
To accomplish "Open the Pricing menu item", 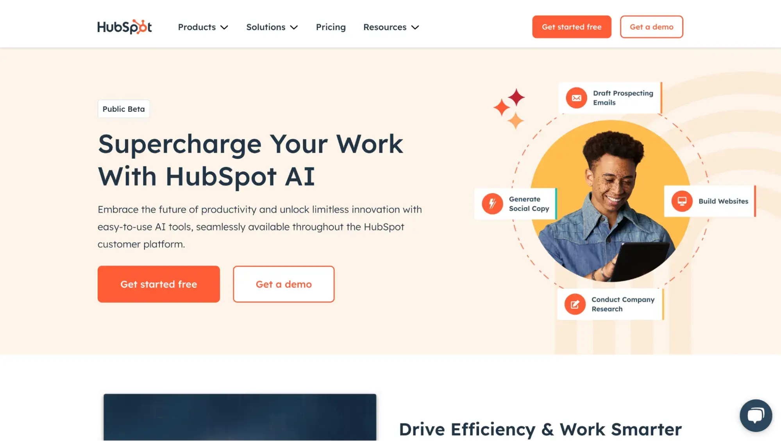I will click(x=331, y=26).
